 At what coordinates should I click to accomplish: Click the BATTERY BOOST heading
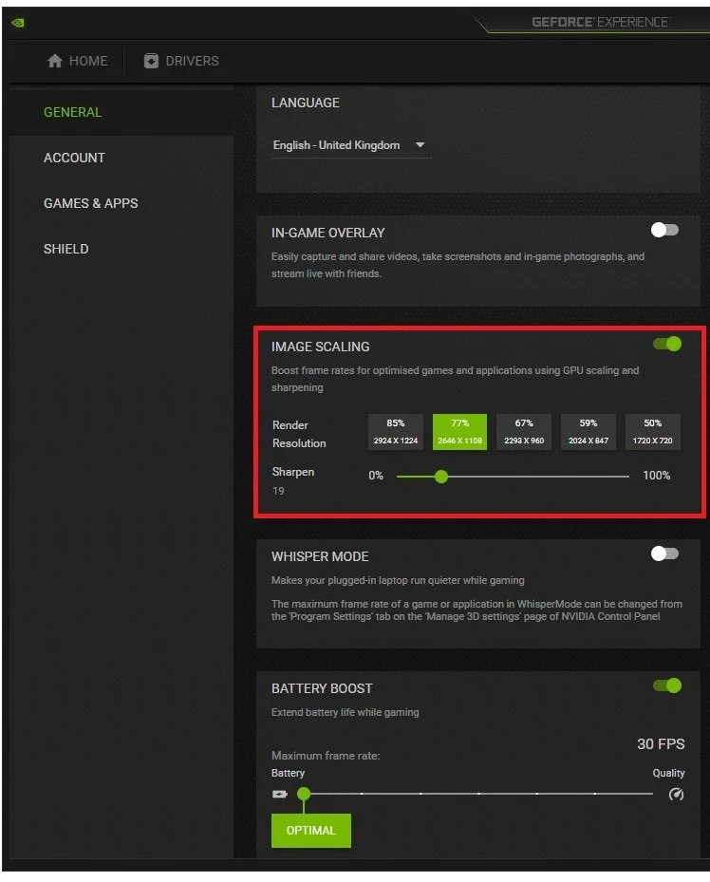[x=322, y=688]
